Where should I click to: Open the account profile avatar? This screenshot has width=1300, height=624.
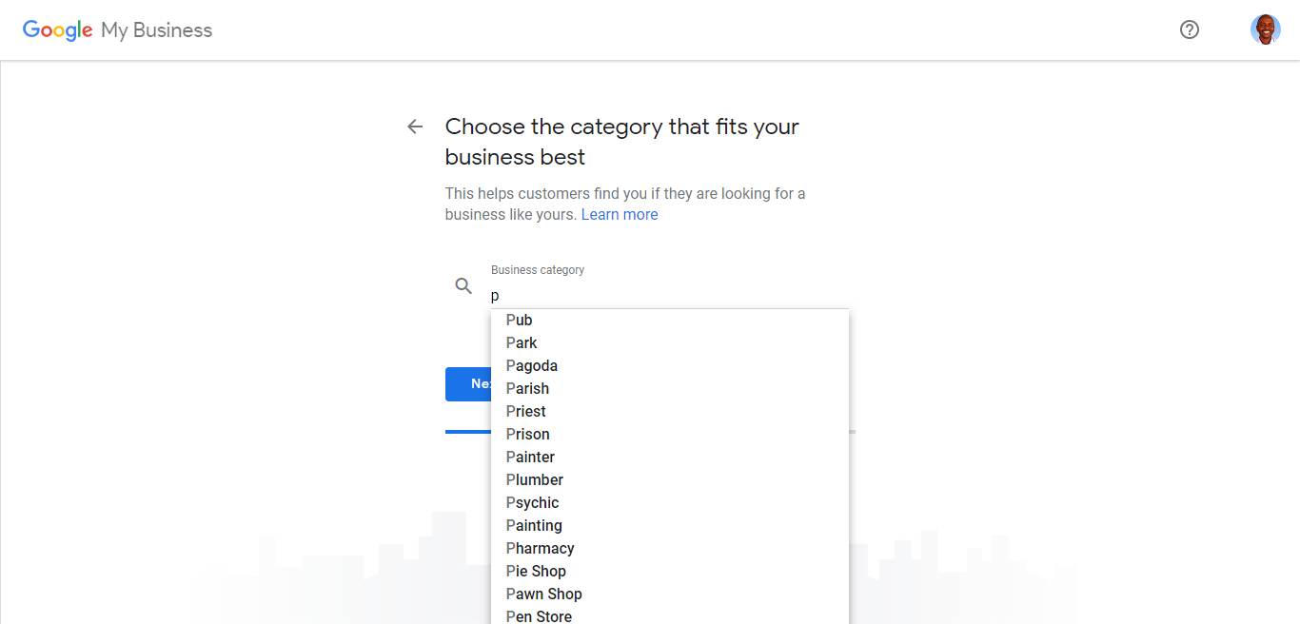[x=1266, y=29]
